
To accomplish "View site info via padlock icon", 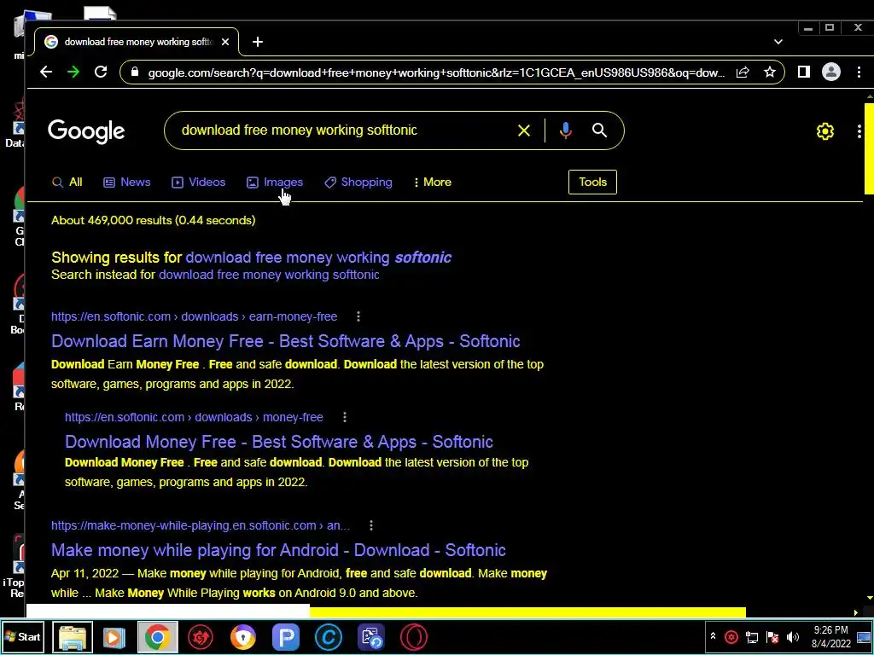I will (134, 72).
